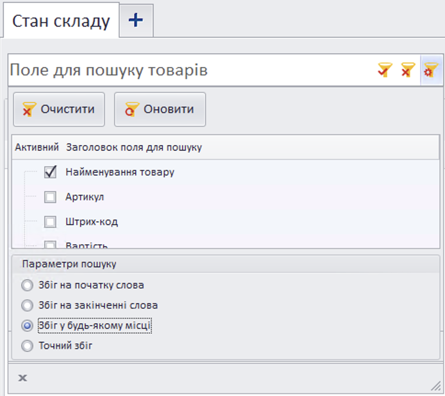The image size is (445, 396).
Task: Click the refresh funnel icon inside Оновити
Action: (x=132, y=109)
